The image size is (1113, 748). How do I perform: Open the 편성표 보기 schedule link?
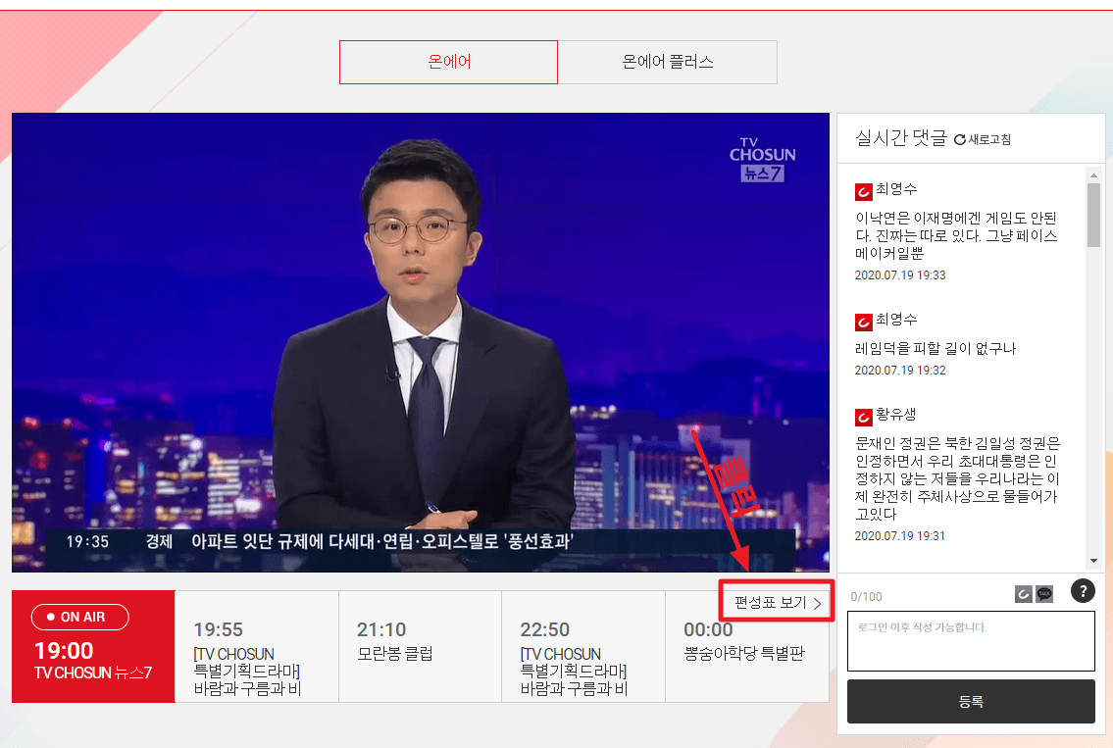[x=777, y=603]
